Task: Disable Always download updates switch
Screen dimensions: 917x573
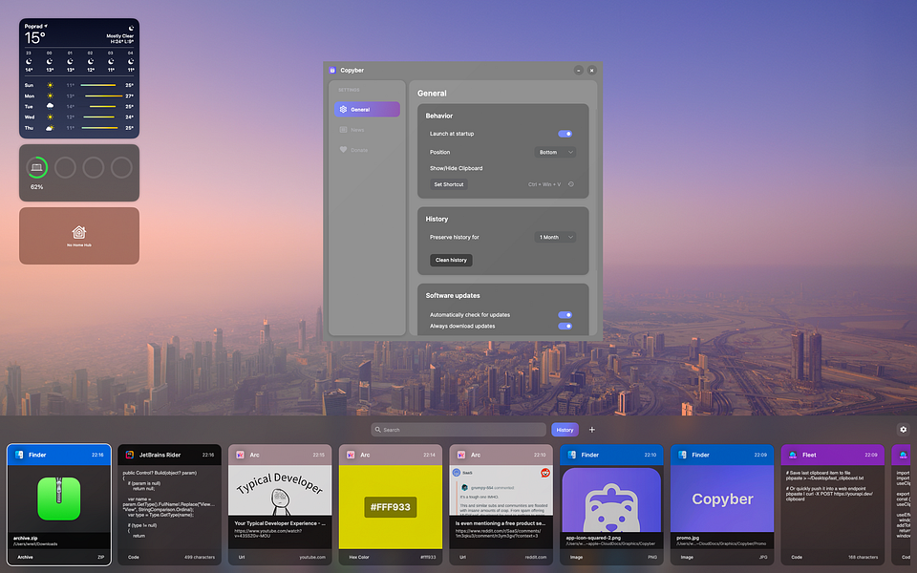Action: [565, 327]
